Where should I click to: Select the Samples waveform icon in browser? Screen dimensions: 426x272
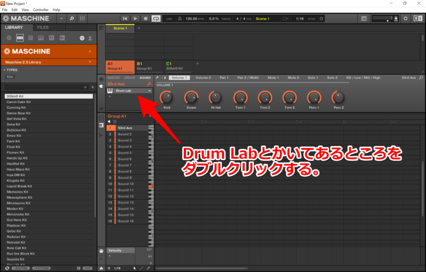point(62,38)
